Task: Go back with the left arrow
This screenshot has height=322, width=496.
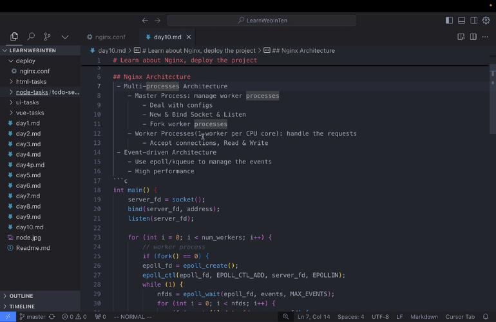Action: [145, 21]
